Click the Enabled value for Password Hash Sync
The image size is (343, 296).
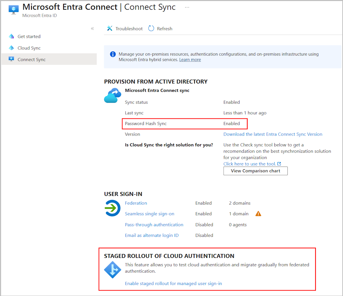232,124
